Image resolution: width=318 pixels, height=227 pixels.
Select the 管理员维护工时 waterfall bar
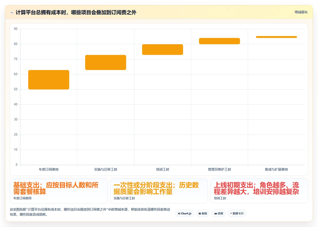pos(219,41)
